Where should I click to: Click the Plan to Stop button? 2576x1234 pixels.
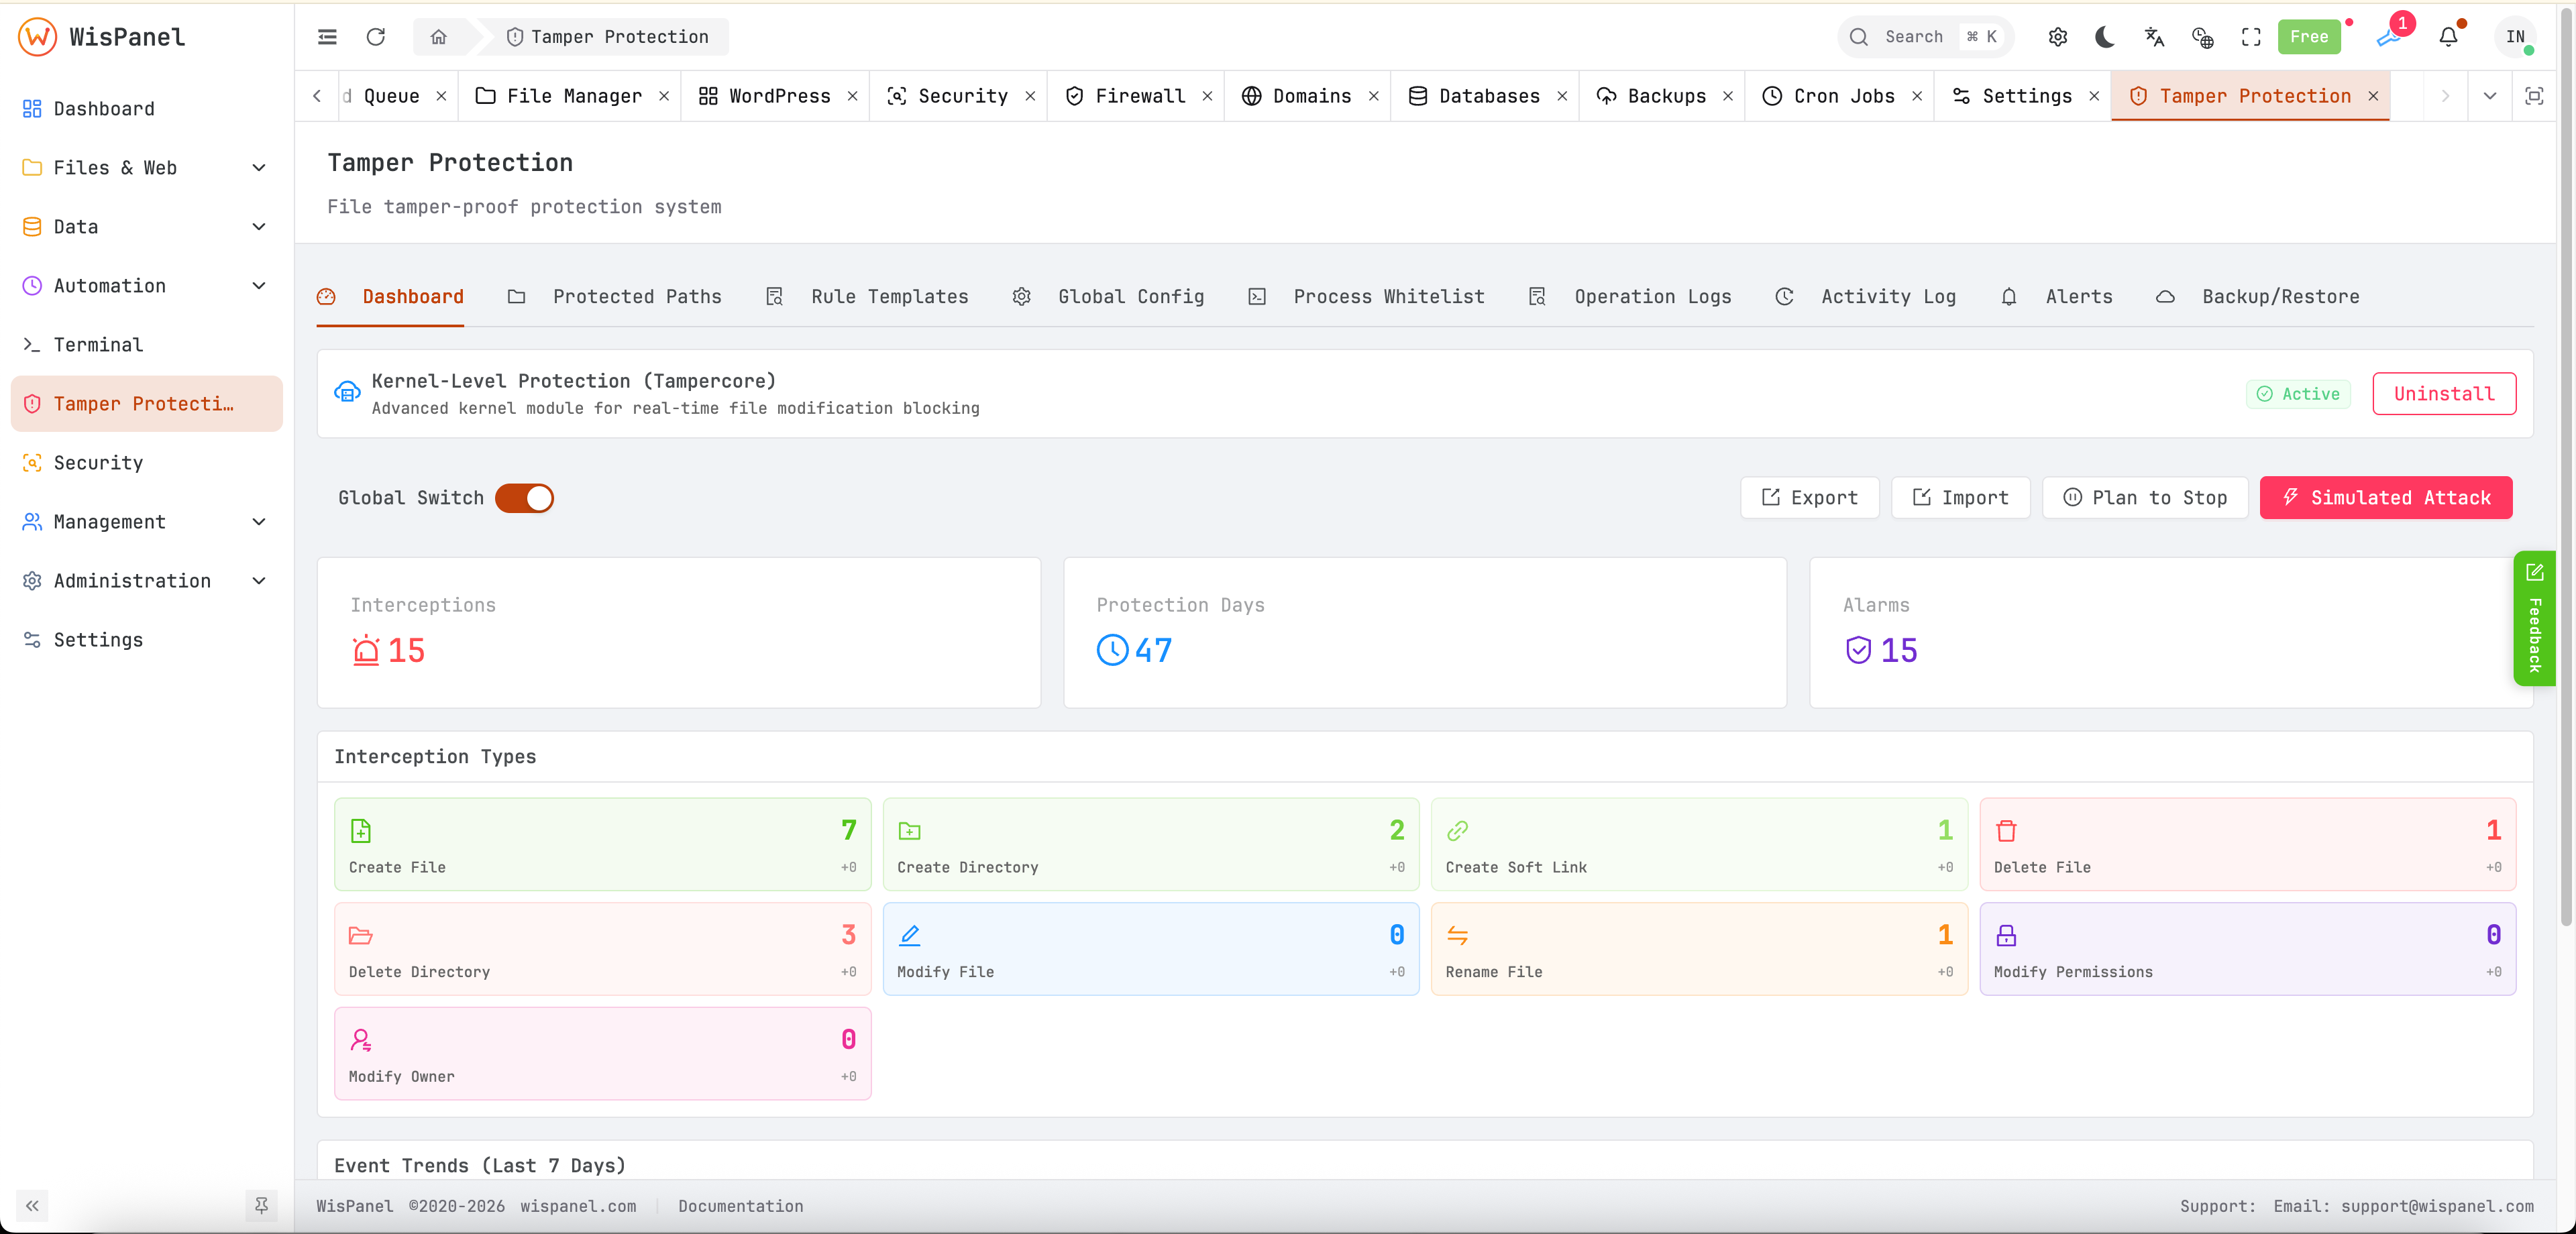coord(2145,498)
